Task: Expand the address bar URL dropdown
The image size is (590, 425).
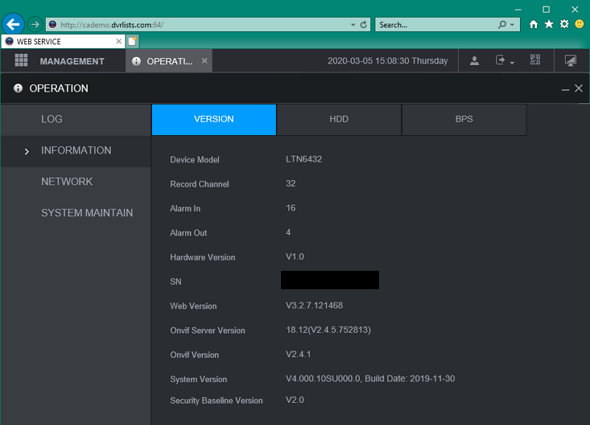Action: coord(353,24)
